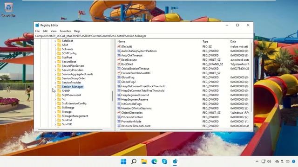The height and width of the screenshot is (167, 298).
Task: Select the HeapSegmentCommit value
Action: point(135,95)
